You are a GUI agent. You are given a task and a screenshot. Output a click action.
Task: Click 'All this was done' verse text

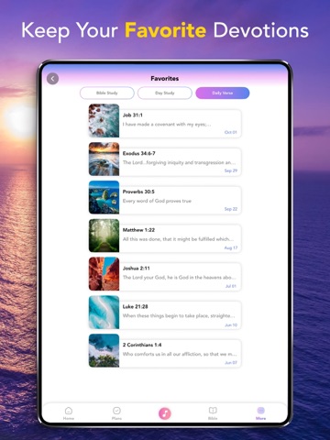(x=179, y=239)
